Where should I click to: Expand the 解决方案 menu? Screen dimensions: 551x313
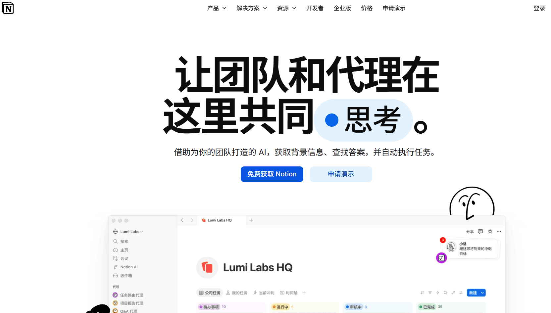click(252, 8)
